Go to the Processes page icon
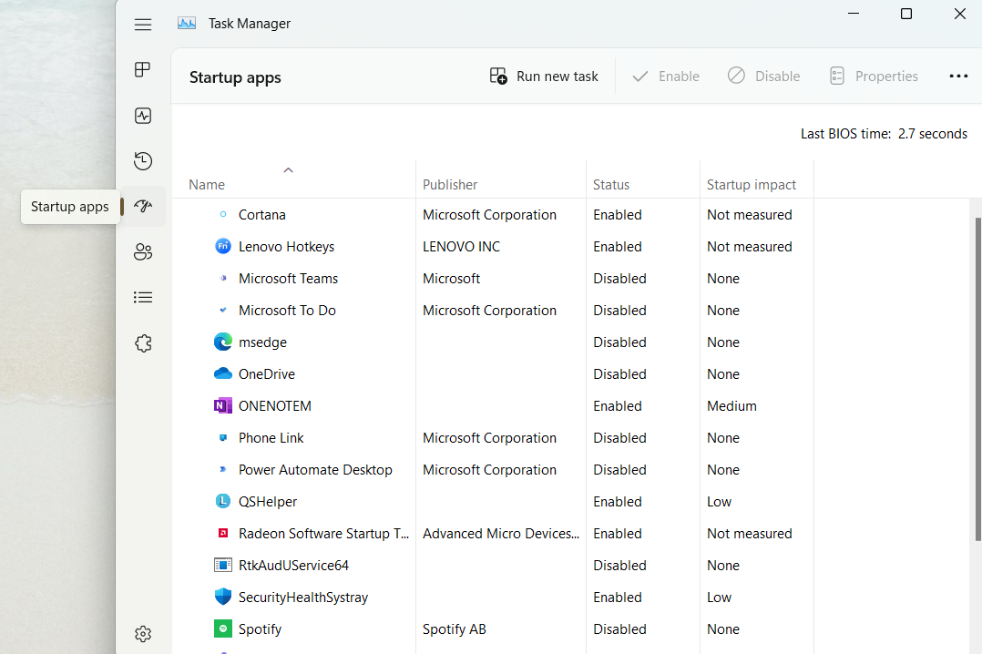 coord(143,70)
